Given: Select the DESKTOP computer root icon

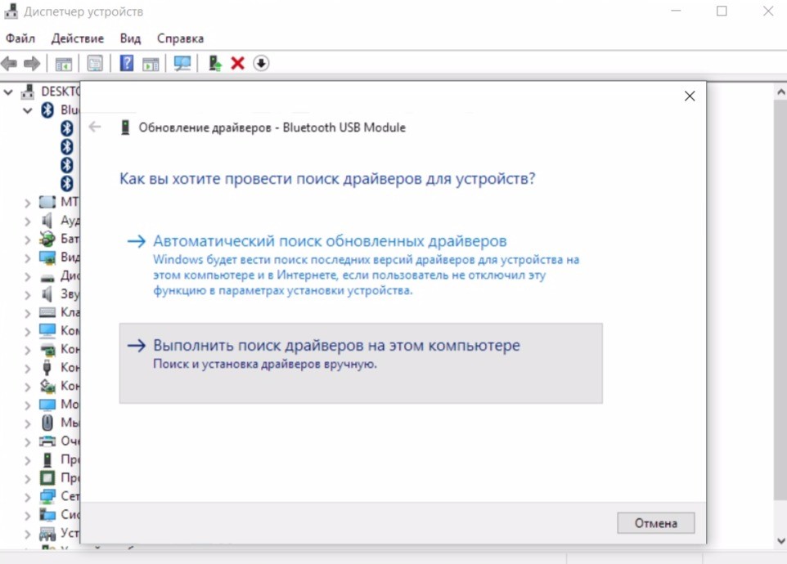Looking at the screenshot, I should tap(28, 92).
